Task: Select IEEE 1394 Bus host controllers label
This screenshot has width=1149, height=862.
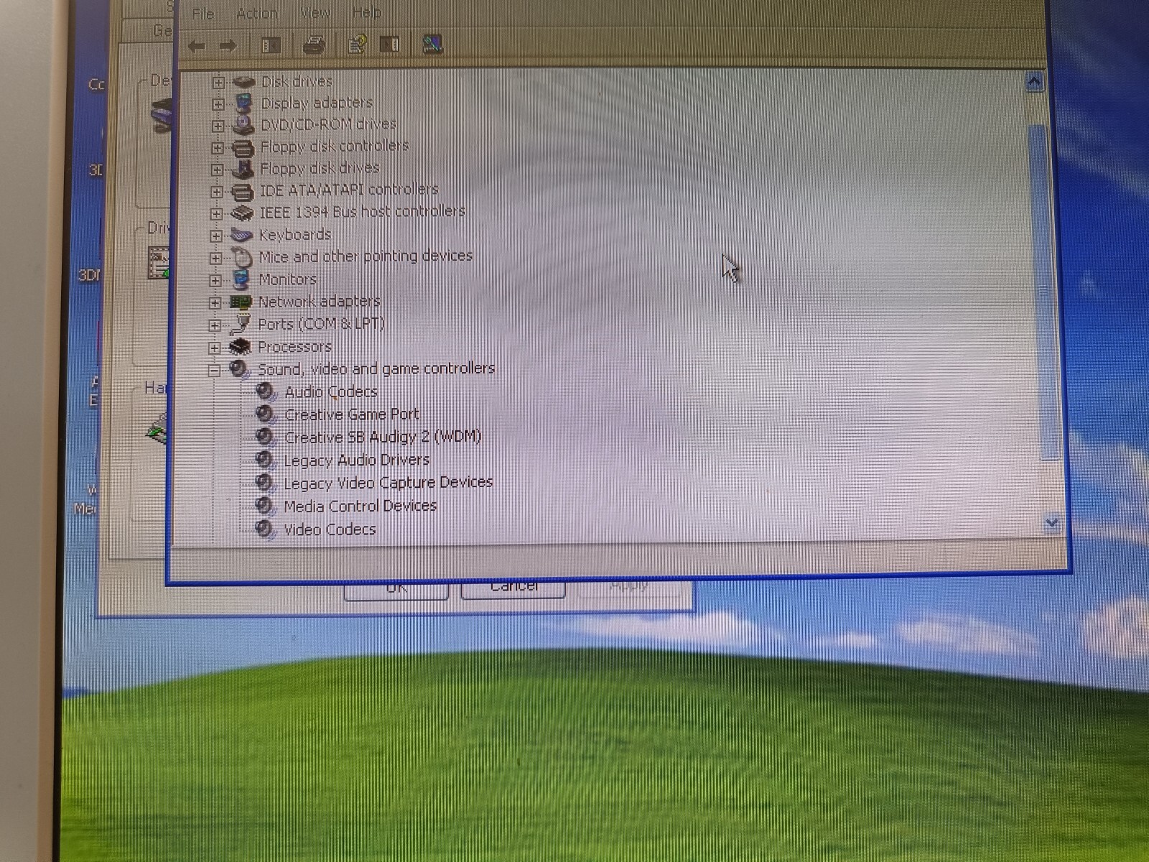Action: coord(362,212)
